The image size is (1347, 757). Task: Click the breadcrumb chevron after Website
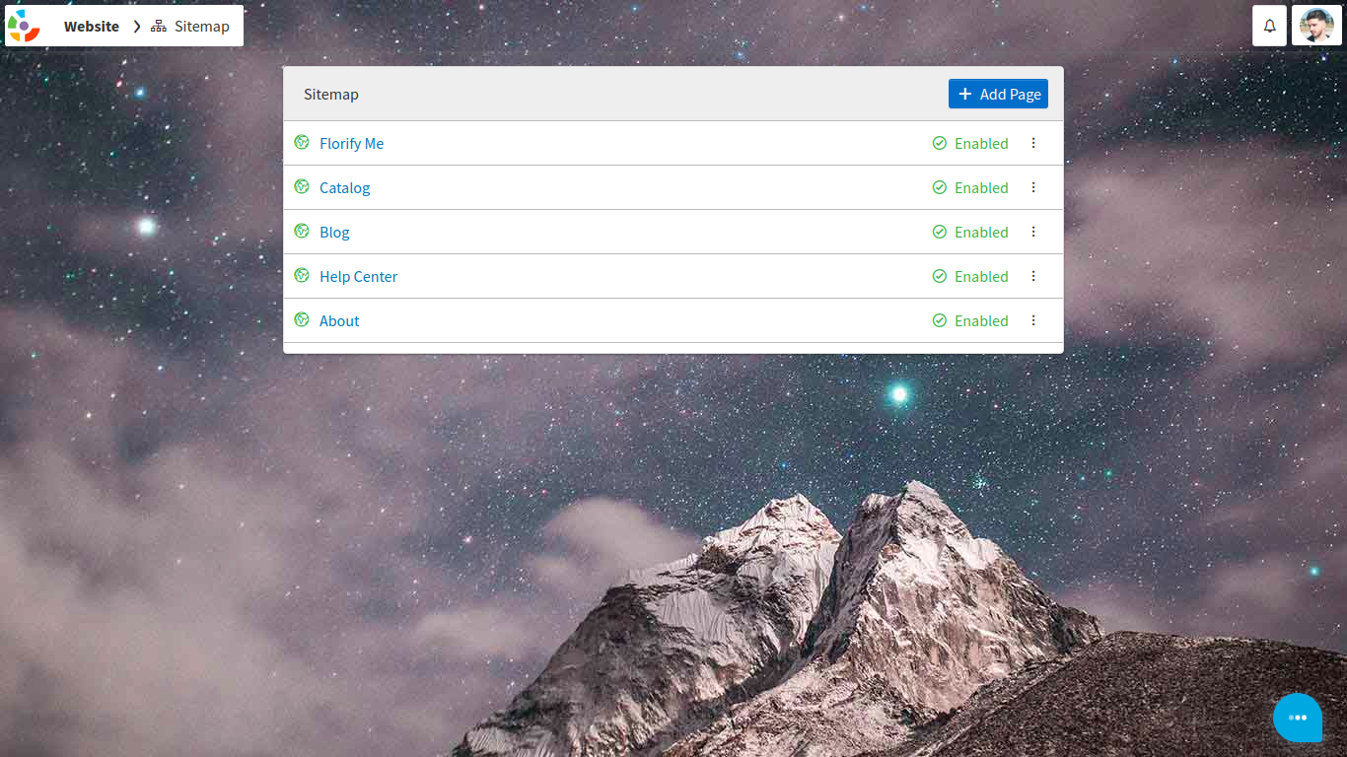pos(137,27)
